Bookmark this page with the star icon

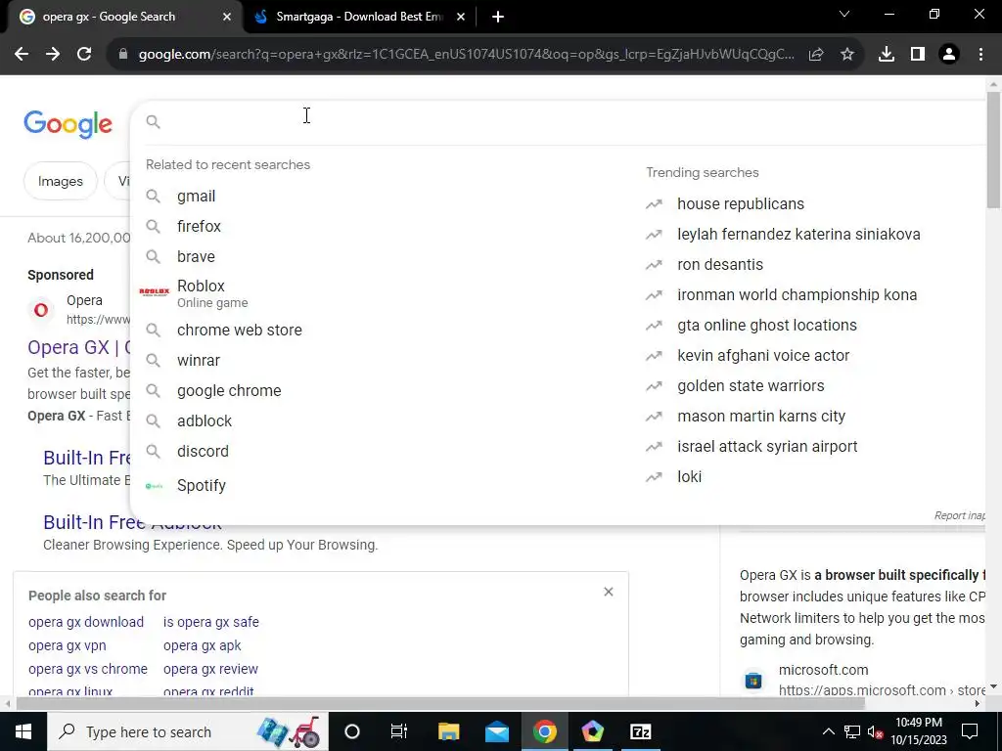click(x=847, y=55)
